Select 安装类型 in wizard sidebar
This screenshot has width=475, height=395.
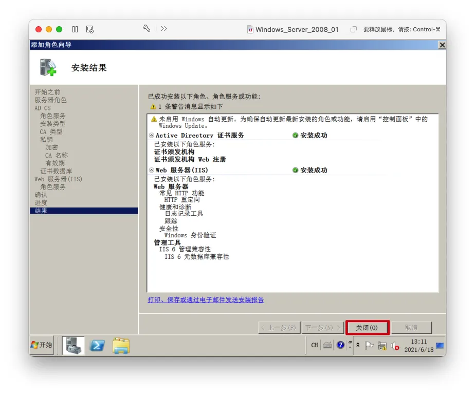[x=53, y=124]
